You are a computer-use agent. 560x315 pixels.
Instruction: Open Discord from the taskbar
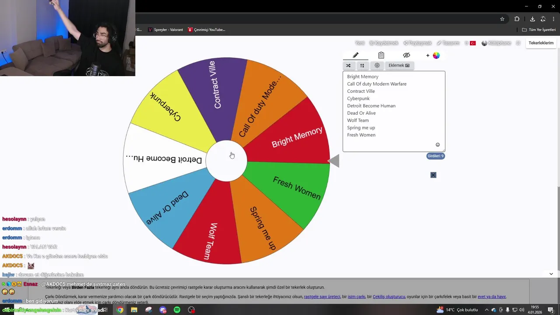point(163,310)
